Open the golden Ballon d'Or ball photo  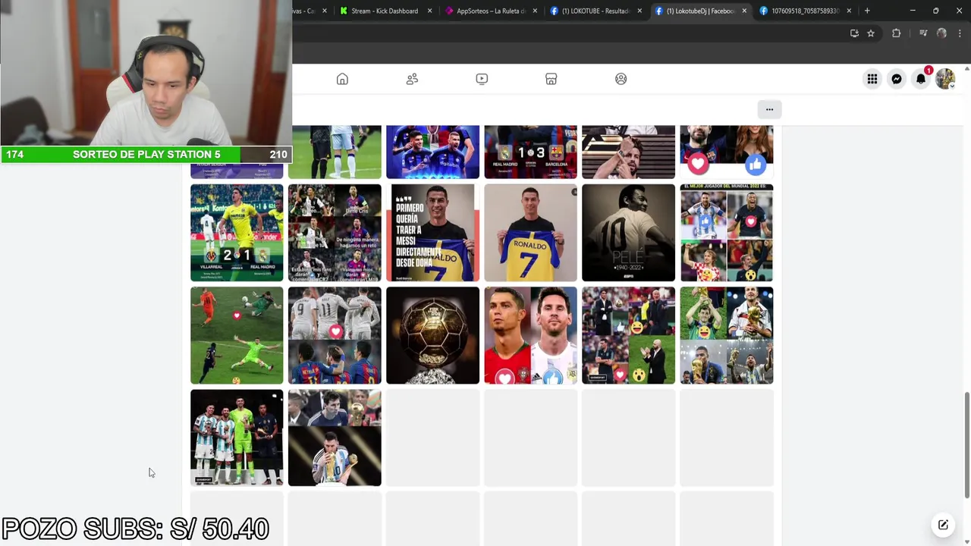432,335
